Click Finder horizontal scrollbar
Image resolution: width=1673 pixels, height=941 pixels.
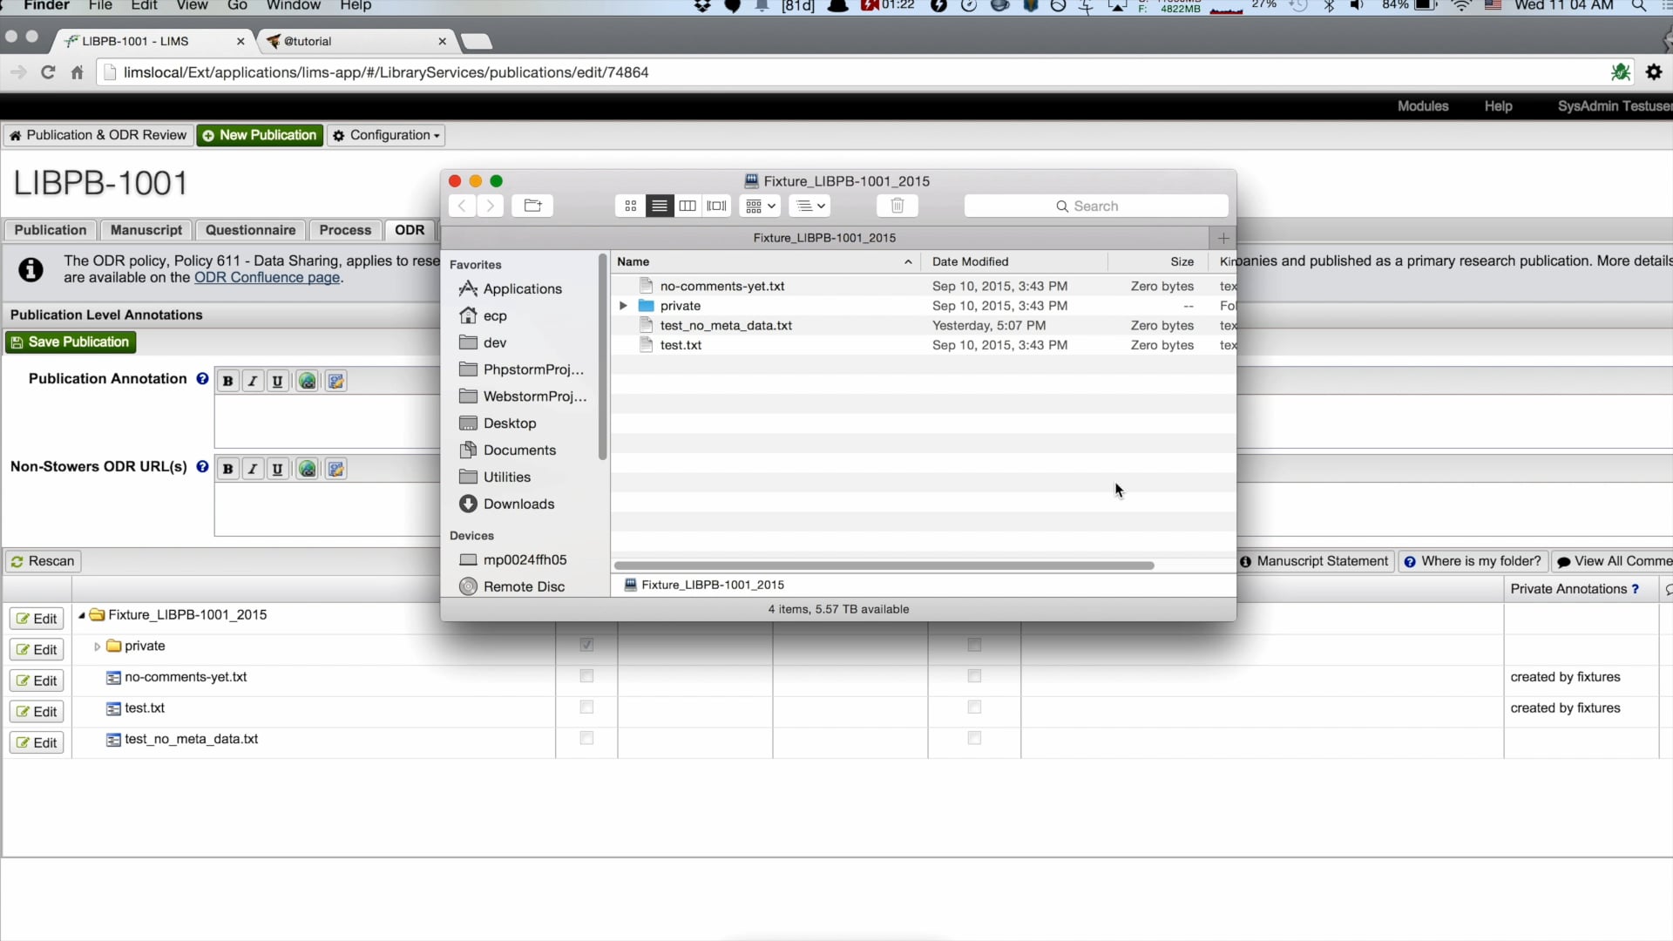pyautogui.click(x=884, y=565)
